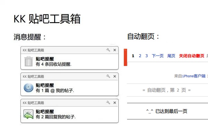Click the trash can icon in first notification
This screenshot has height=130, width=208.
[29, 61]
